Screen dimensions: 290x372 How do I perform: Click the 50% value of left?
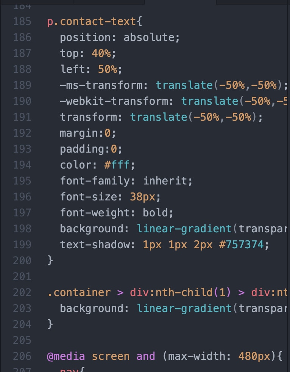(x=108, y=69)
